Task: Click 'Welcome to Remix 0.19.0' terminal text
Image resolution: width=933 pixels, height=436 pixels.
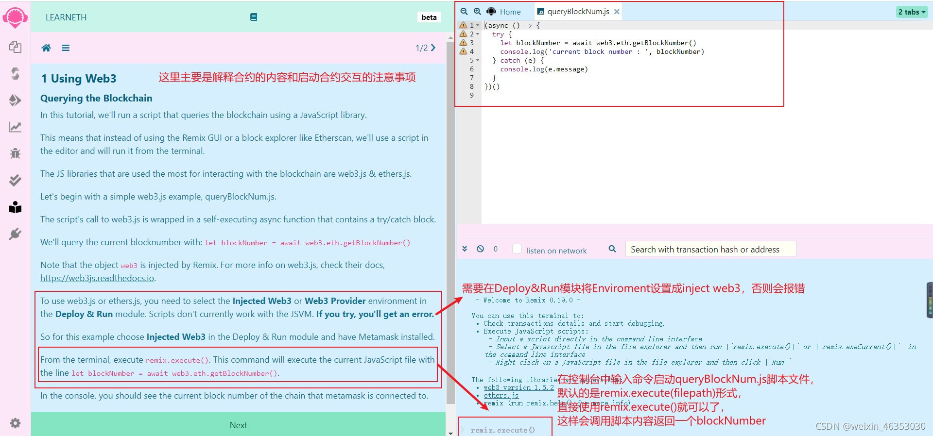Action: click(x=528, y=300)
